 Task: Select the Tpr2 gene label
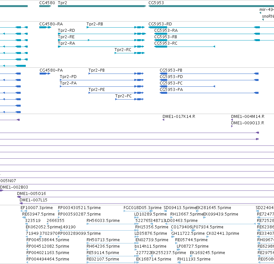[62, 3]
